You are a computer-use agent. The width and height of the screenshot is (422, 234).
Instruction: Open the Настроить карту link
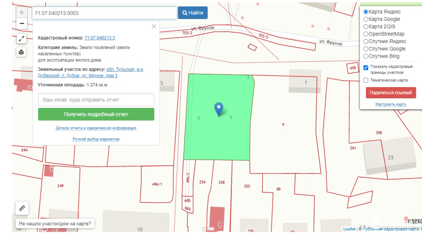pyautogui.click(x=391, y=104)
